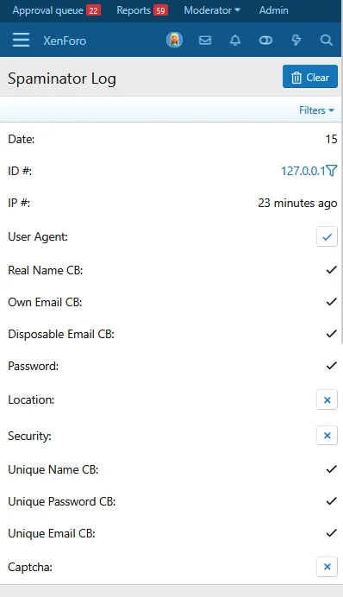The width and height of the screenshot is (343, 597).
Task: Click the Reports count badge '59'
Action: (x=161, y=10)
